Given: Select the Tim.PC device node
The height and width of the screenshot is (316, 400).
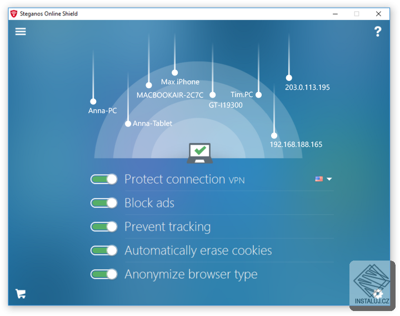Looking at the screenshot, I should pos(258,95).
